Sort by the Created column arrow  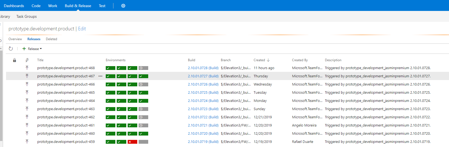tap(268, 60)
